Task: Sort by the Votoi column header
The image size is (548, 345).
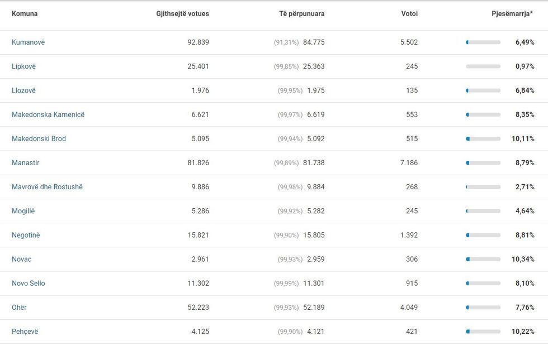Action: (x=409, y=13)
